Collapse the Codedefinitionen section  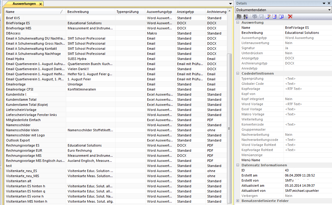point(238,73)
